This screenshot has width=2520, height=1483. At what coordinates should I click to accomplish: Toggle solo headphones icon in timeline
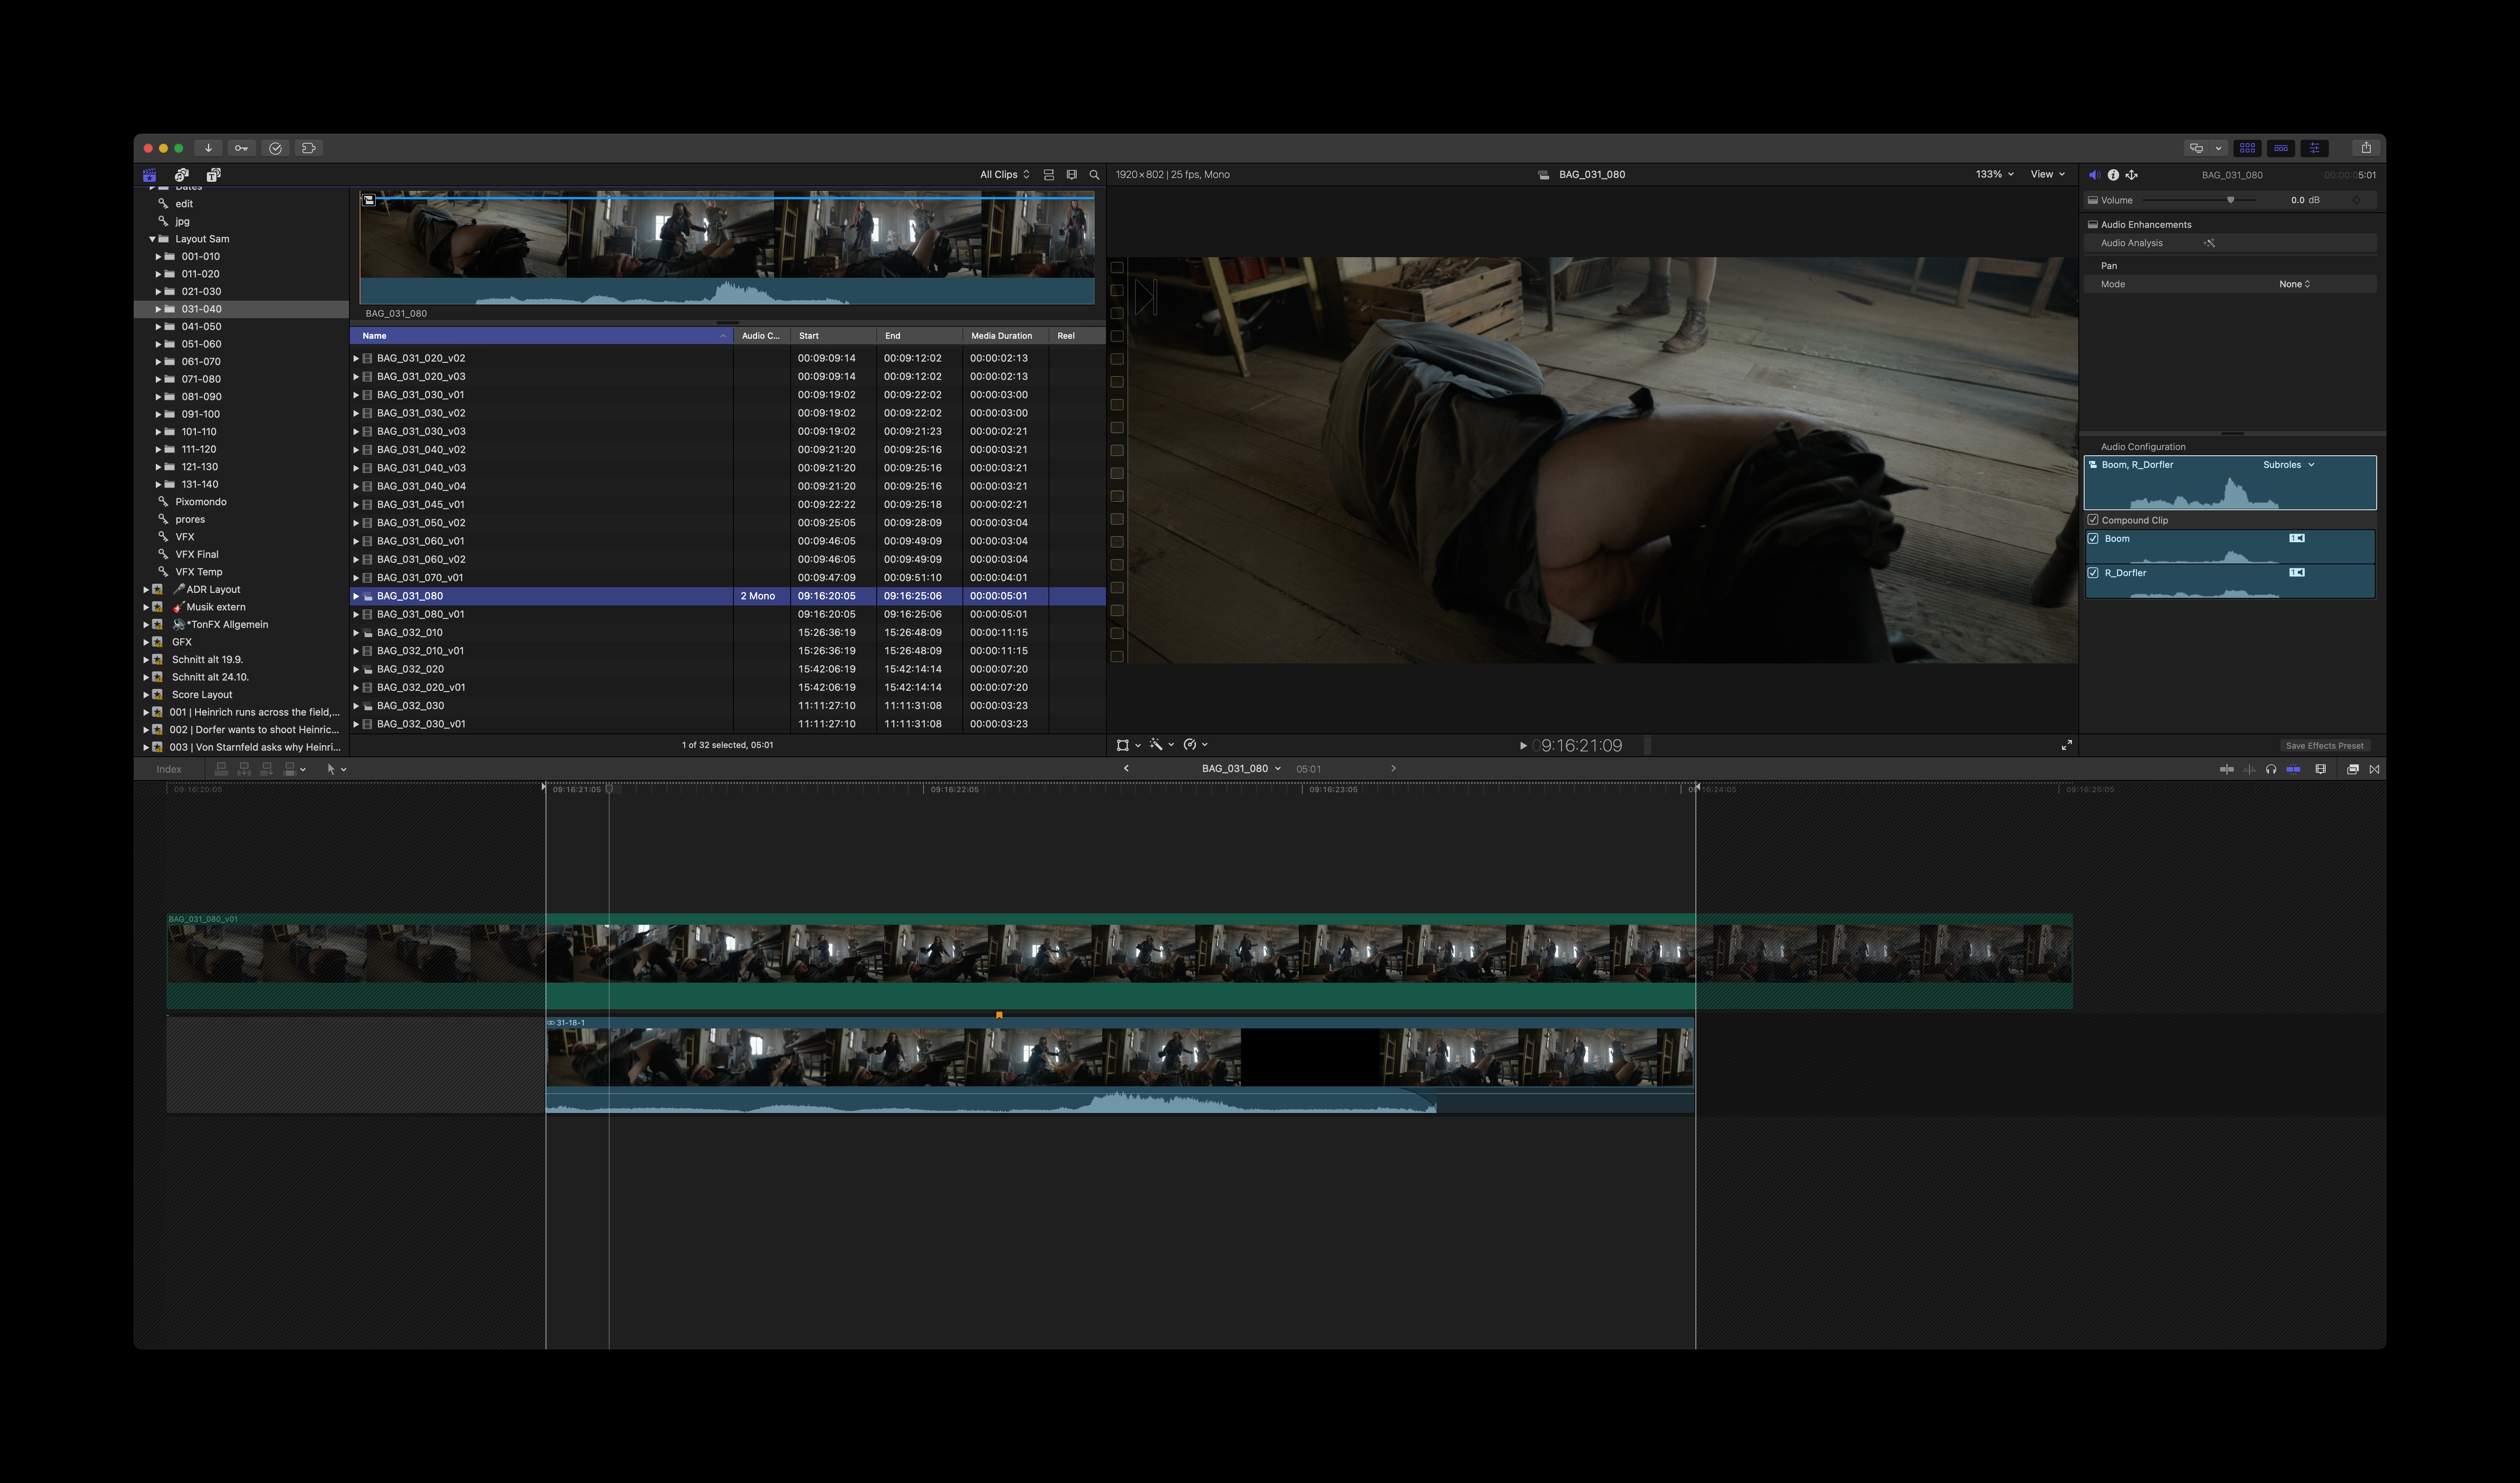(x=2270, y=769)
